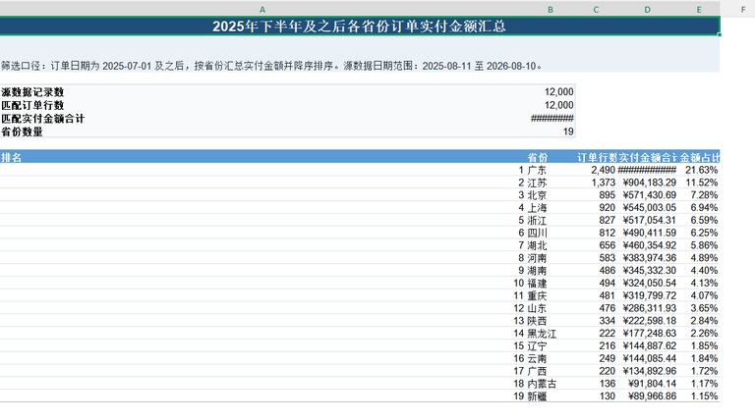Select the 匹配订单行数 label cell
The width and height of the screenshot is (755, 420).
(x=262, y=105)
